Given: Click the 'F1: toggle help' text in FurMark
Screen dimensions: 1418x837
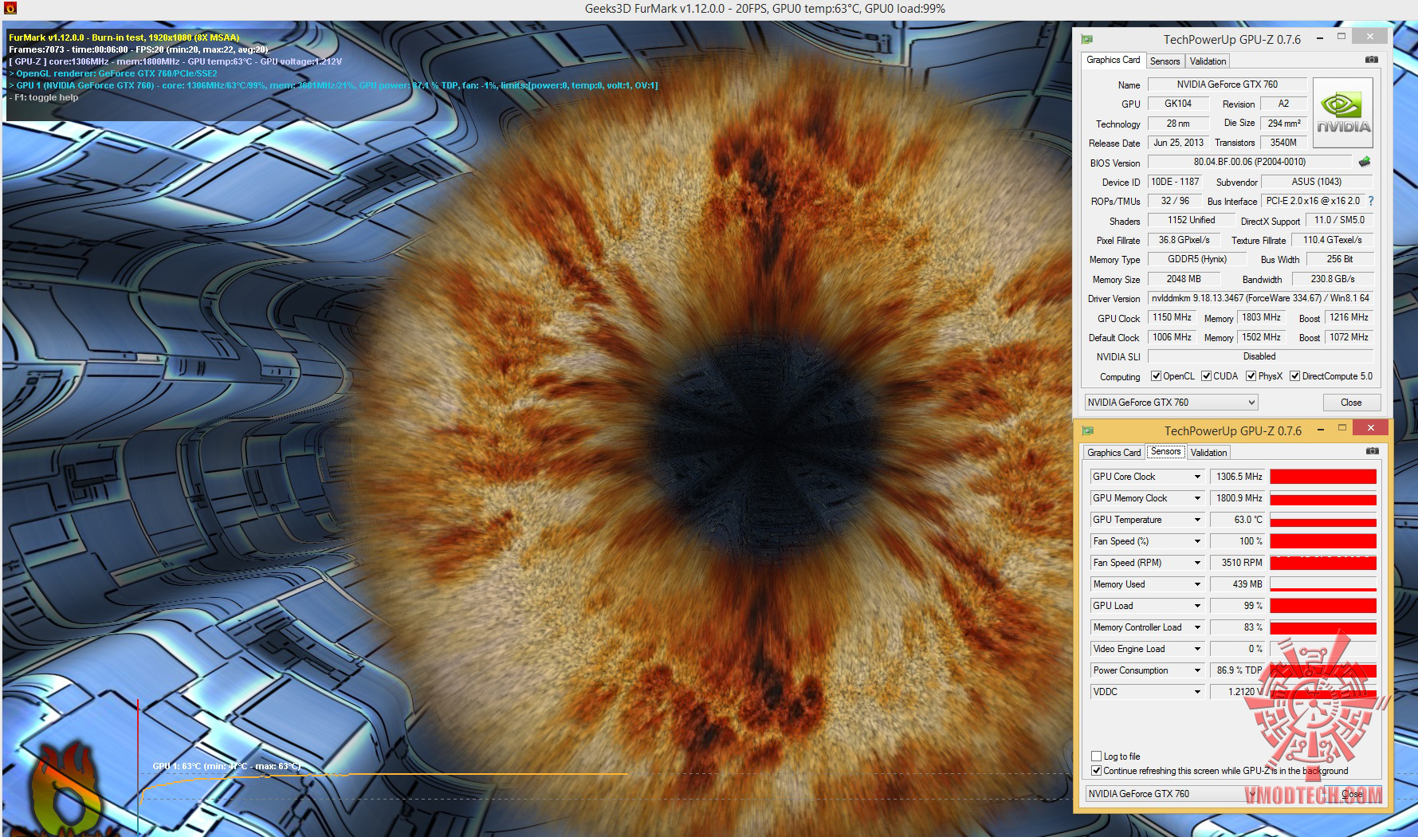Looking at the screenshot, I should [44, 97].
